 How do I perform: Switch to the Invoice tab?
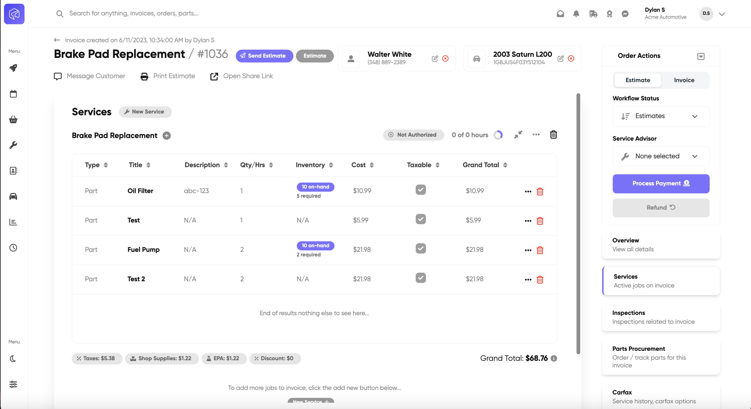(684, 80)
